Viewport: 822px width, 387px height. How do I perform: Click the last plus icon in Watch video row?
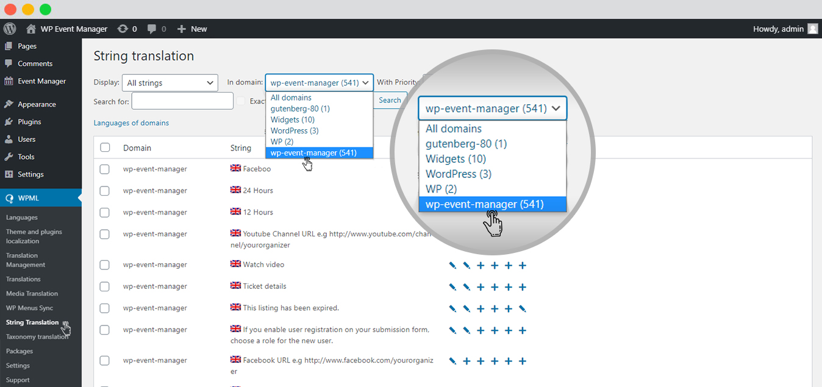[x=522, y=265]
